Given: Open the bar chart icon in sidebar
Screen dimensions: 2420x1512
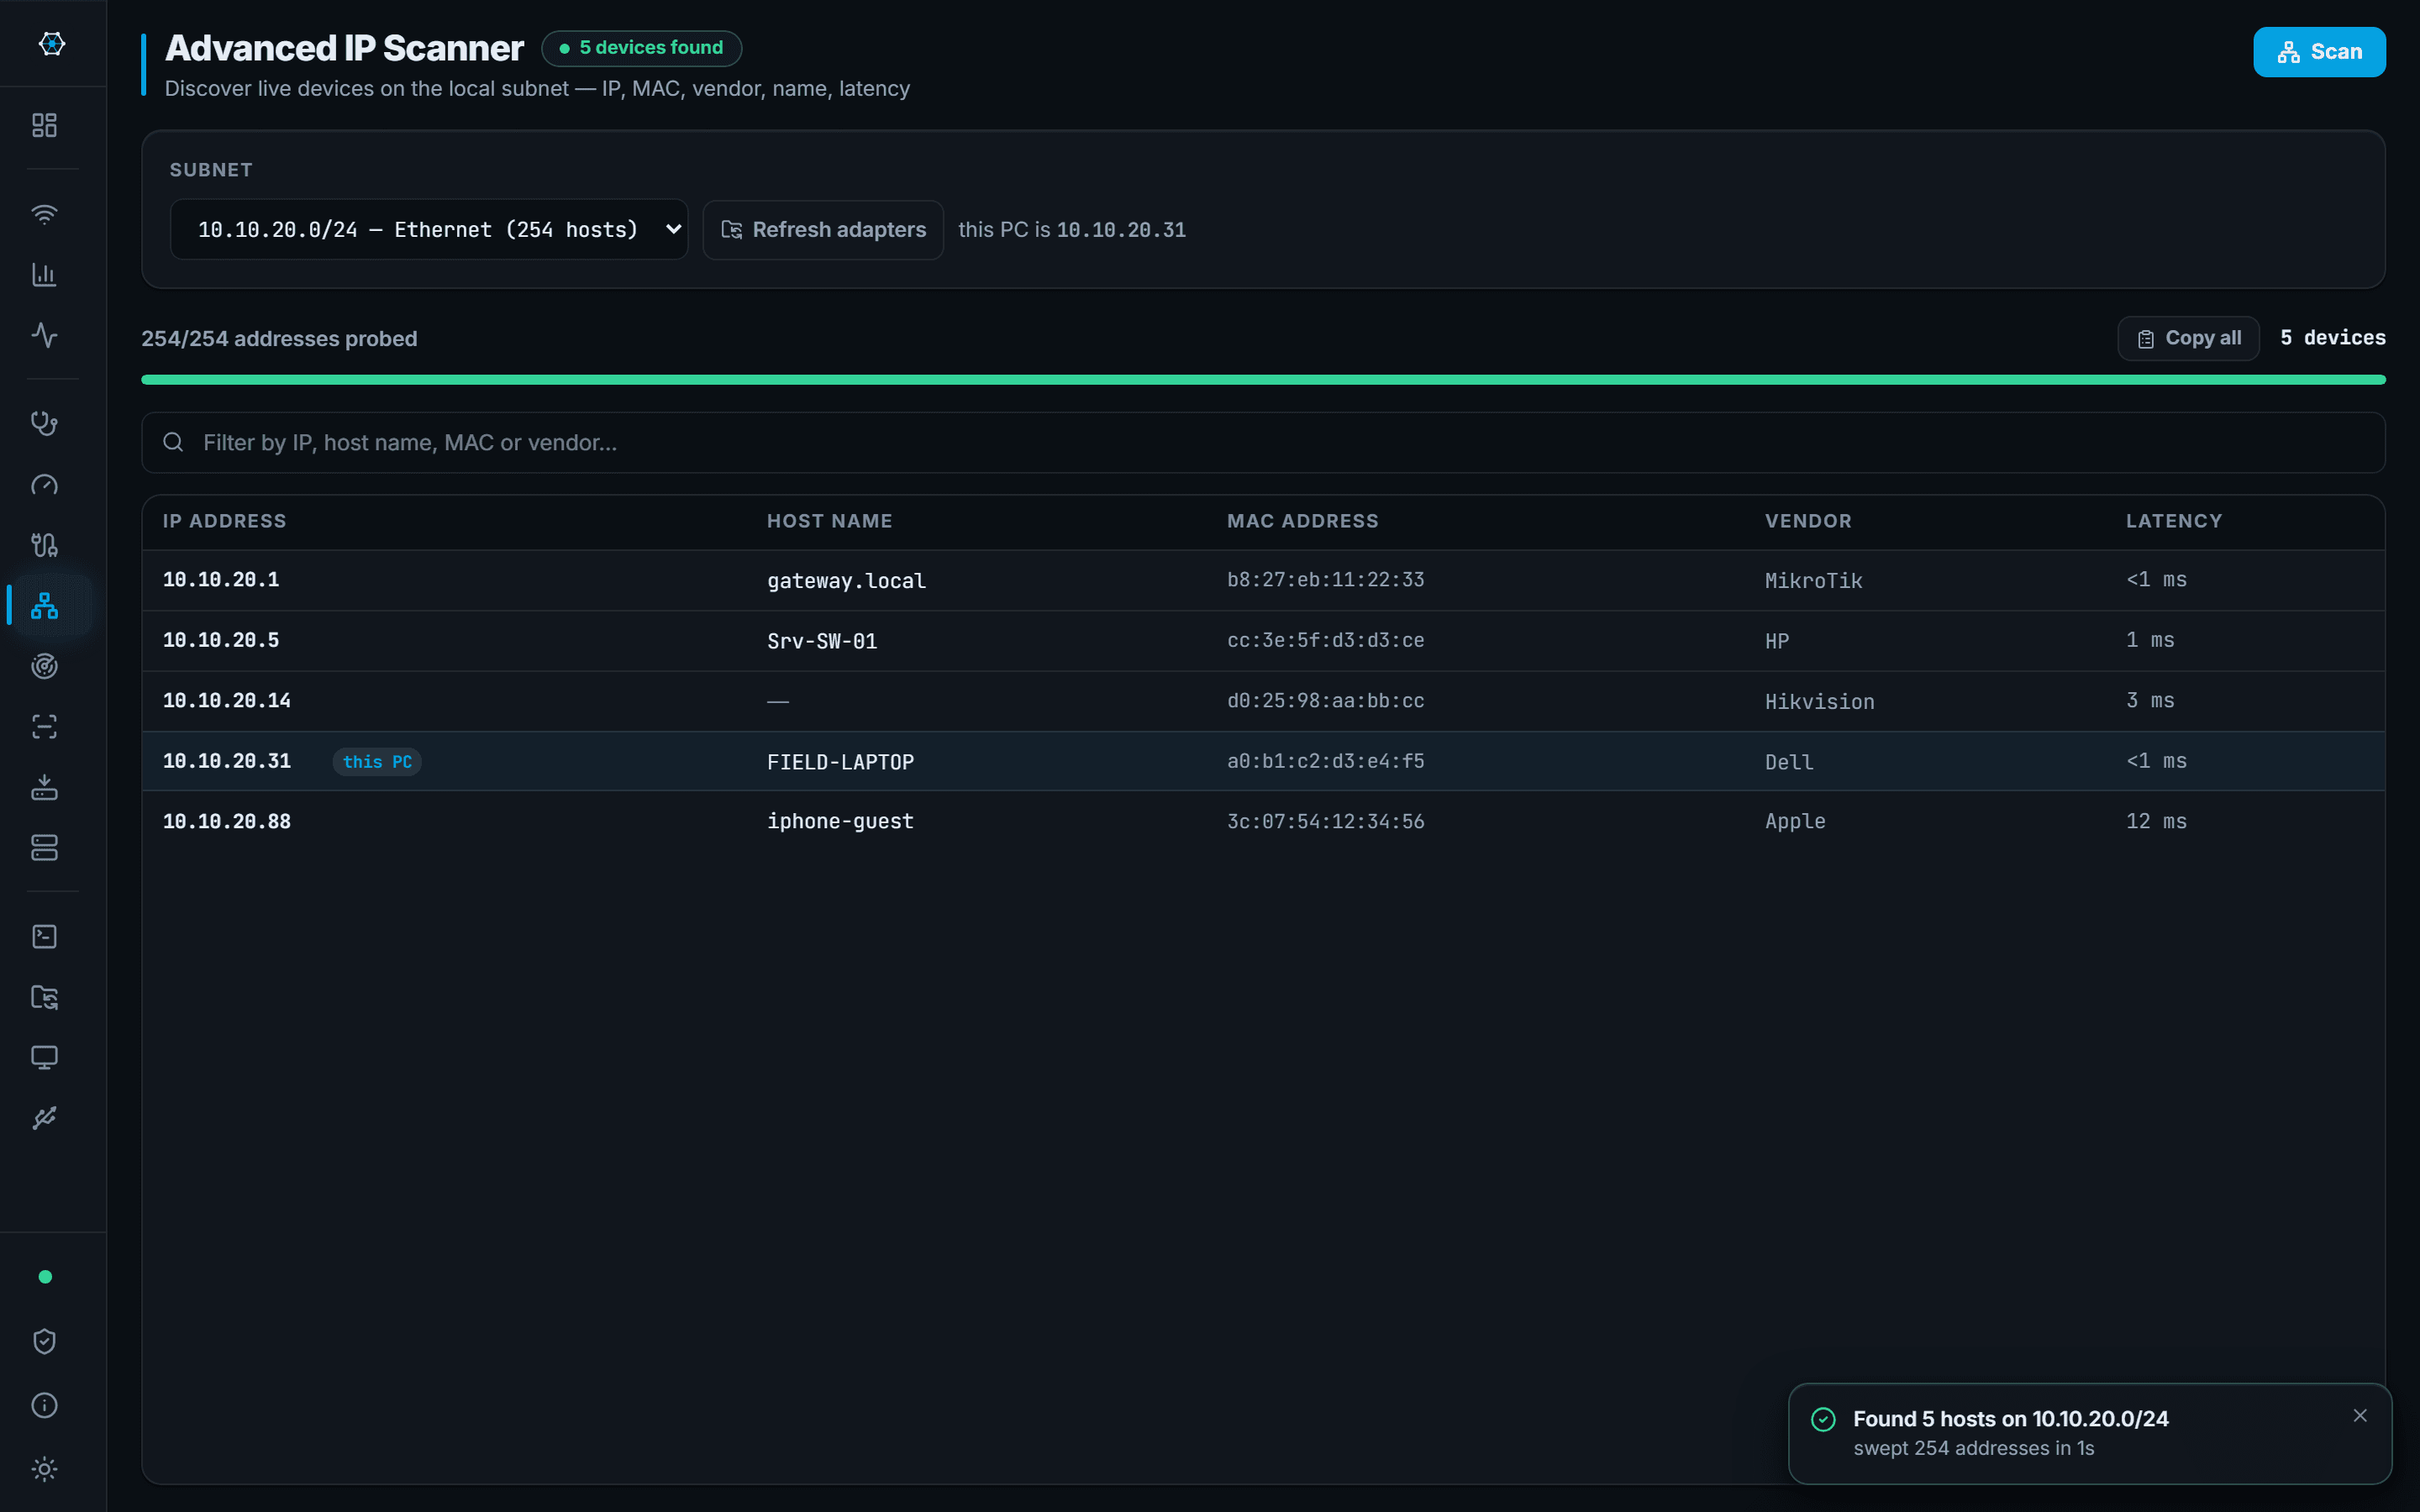Looking at the screenshot, I should 44,274.
